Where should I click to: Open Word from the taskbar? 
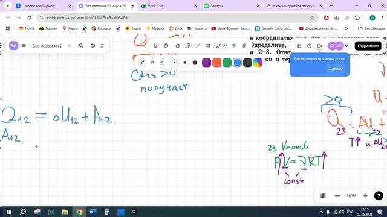93,212
